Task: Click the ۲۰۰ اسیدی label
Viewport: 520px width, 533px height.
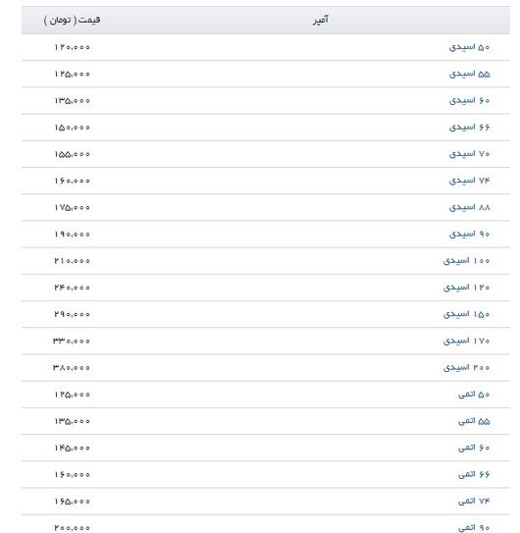Action: pyautogui.click(x=466, y=367)
